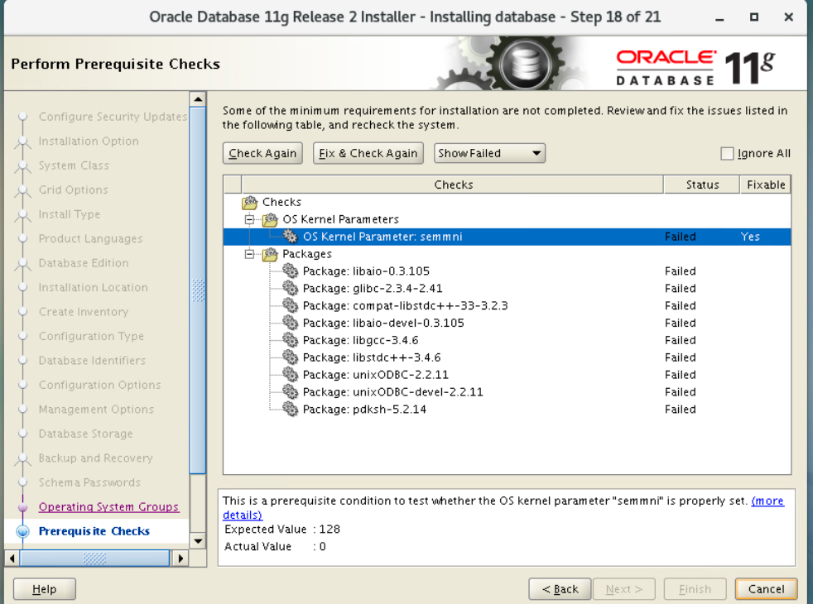
Task: Click the Back button
Action: tap(560, 589)
